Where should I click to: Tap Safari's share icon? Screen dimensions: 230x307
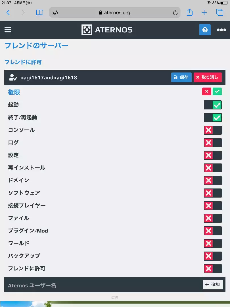[189, 13]
